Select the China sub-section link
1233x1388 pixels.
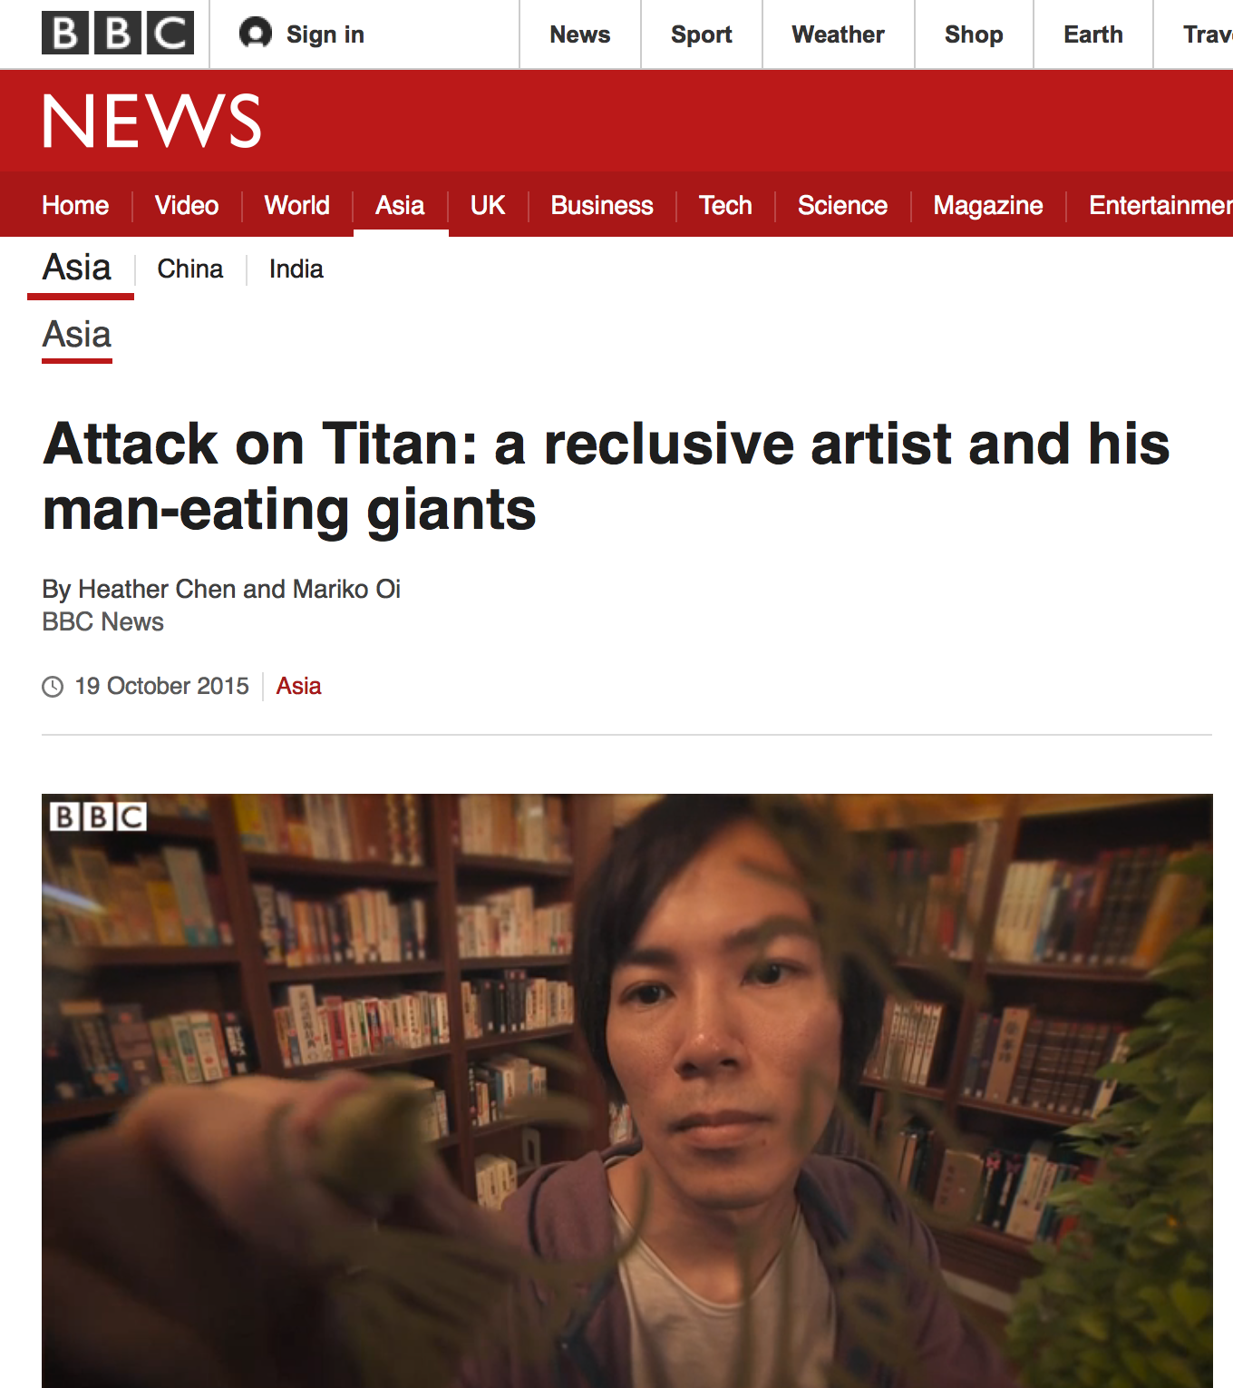point(190,269)
